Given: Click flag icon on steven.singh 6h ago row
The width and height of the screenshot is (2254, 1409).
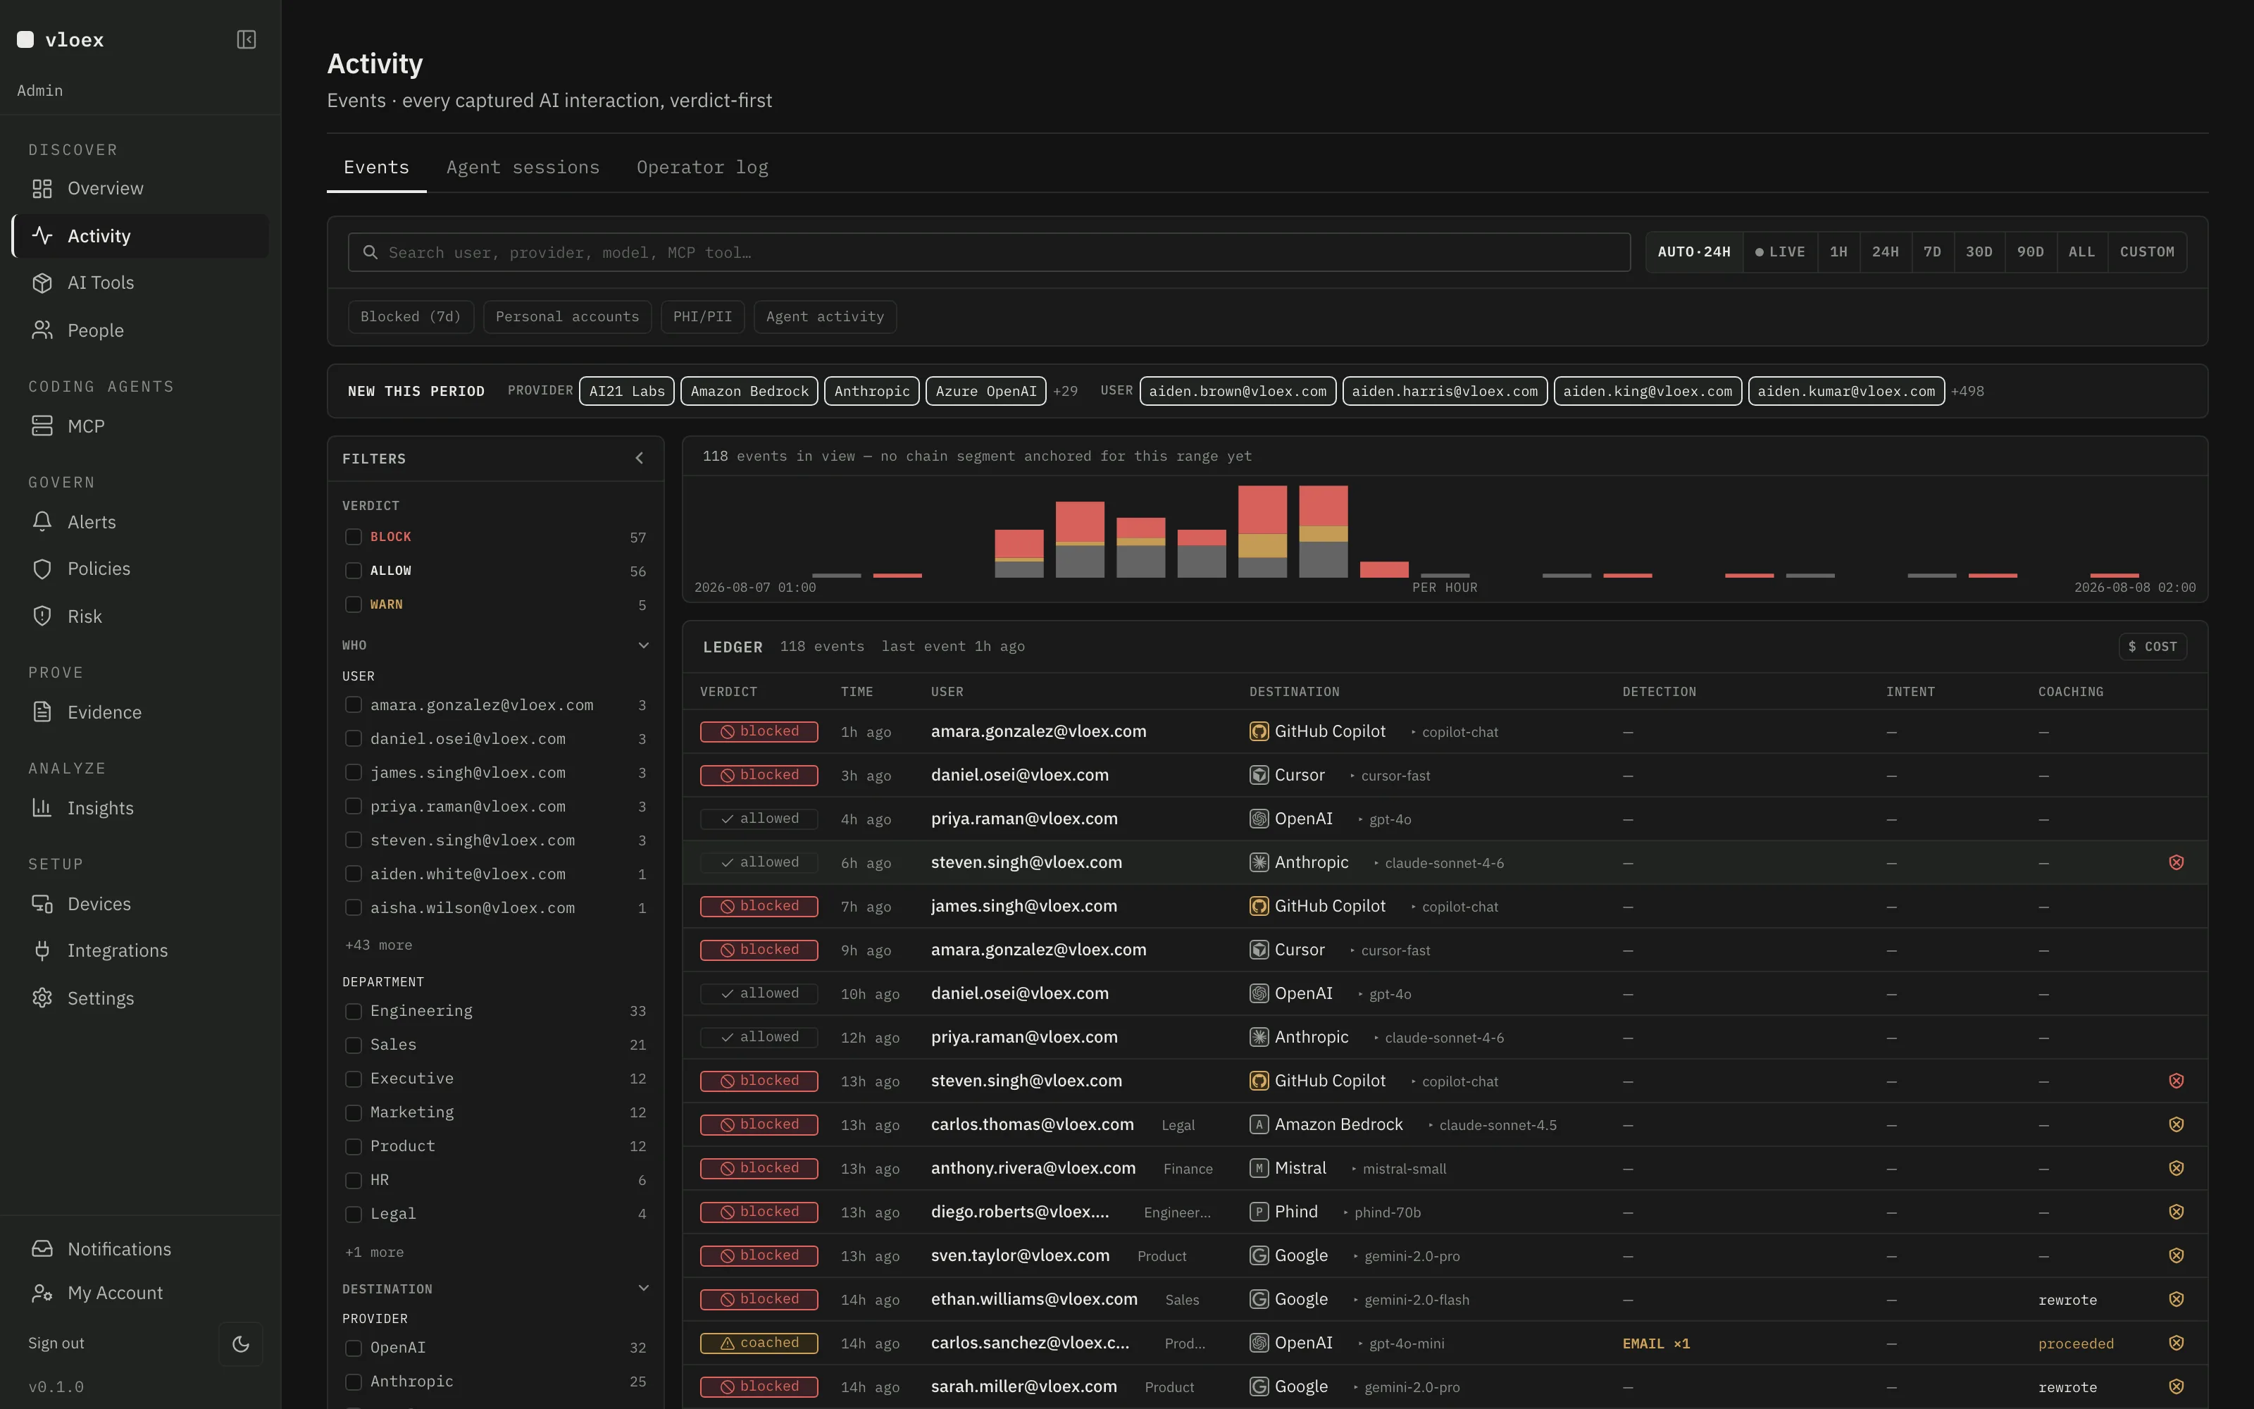Looking at the screenshot, I should (2176, 862).
